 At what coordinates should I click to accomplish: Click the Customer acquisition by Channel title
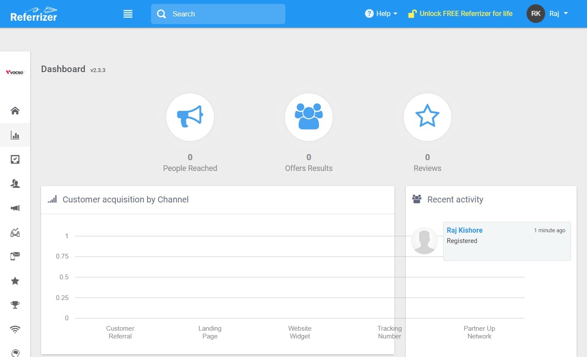126,199
